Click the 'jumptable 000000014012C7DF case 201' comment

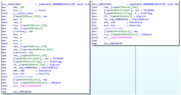[154, 4]
